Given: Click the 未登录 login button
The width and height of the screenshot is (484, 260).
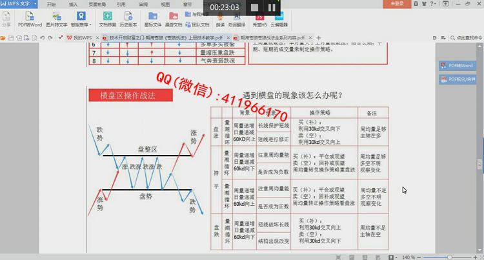Looking at the screenshot, I should click(x=398, y=4).
